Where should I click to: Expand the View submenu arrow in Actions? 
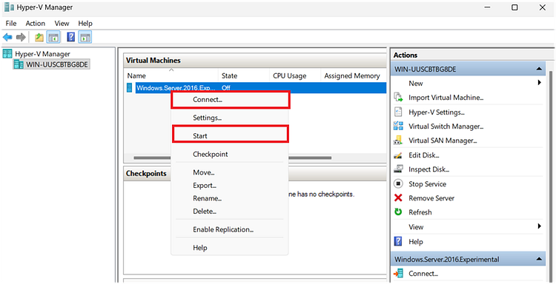[x=540, y=226]
